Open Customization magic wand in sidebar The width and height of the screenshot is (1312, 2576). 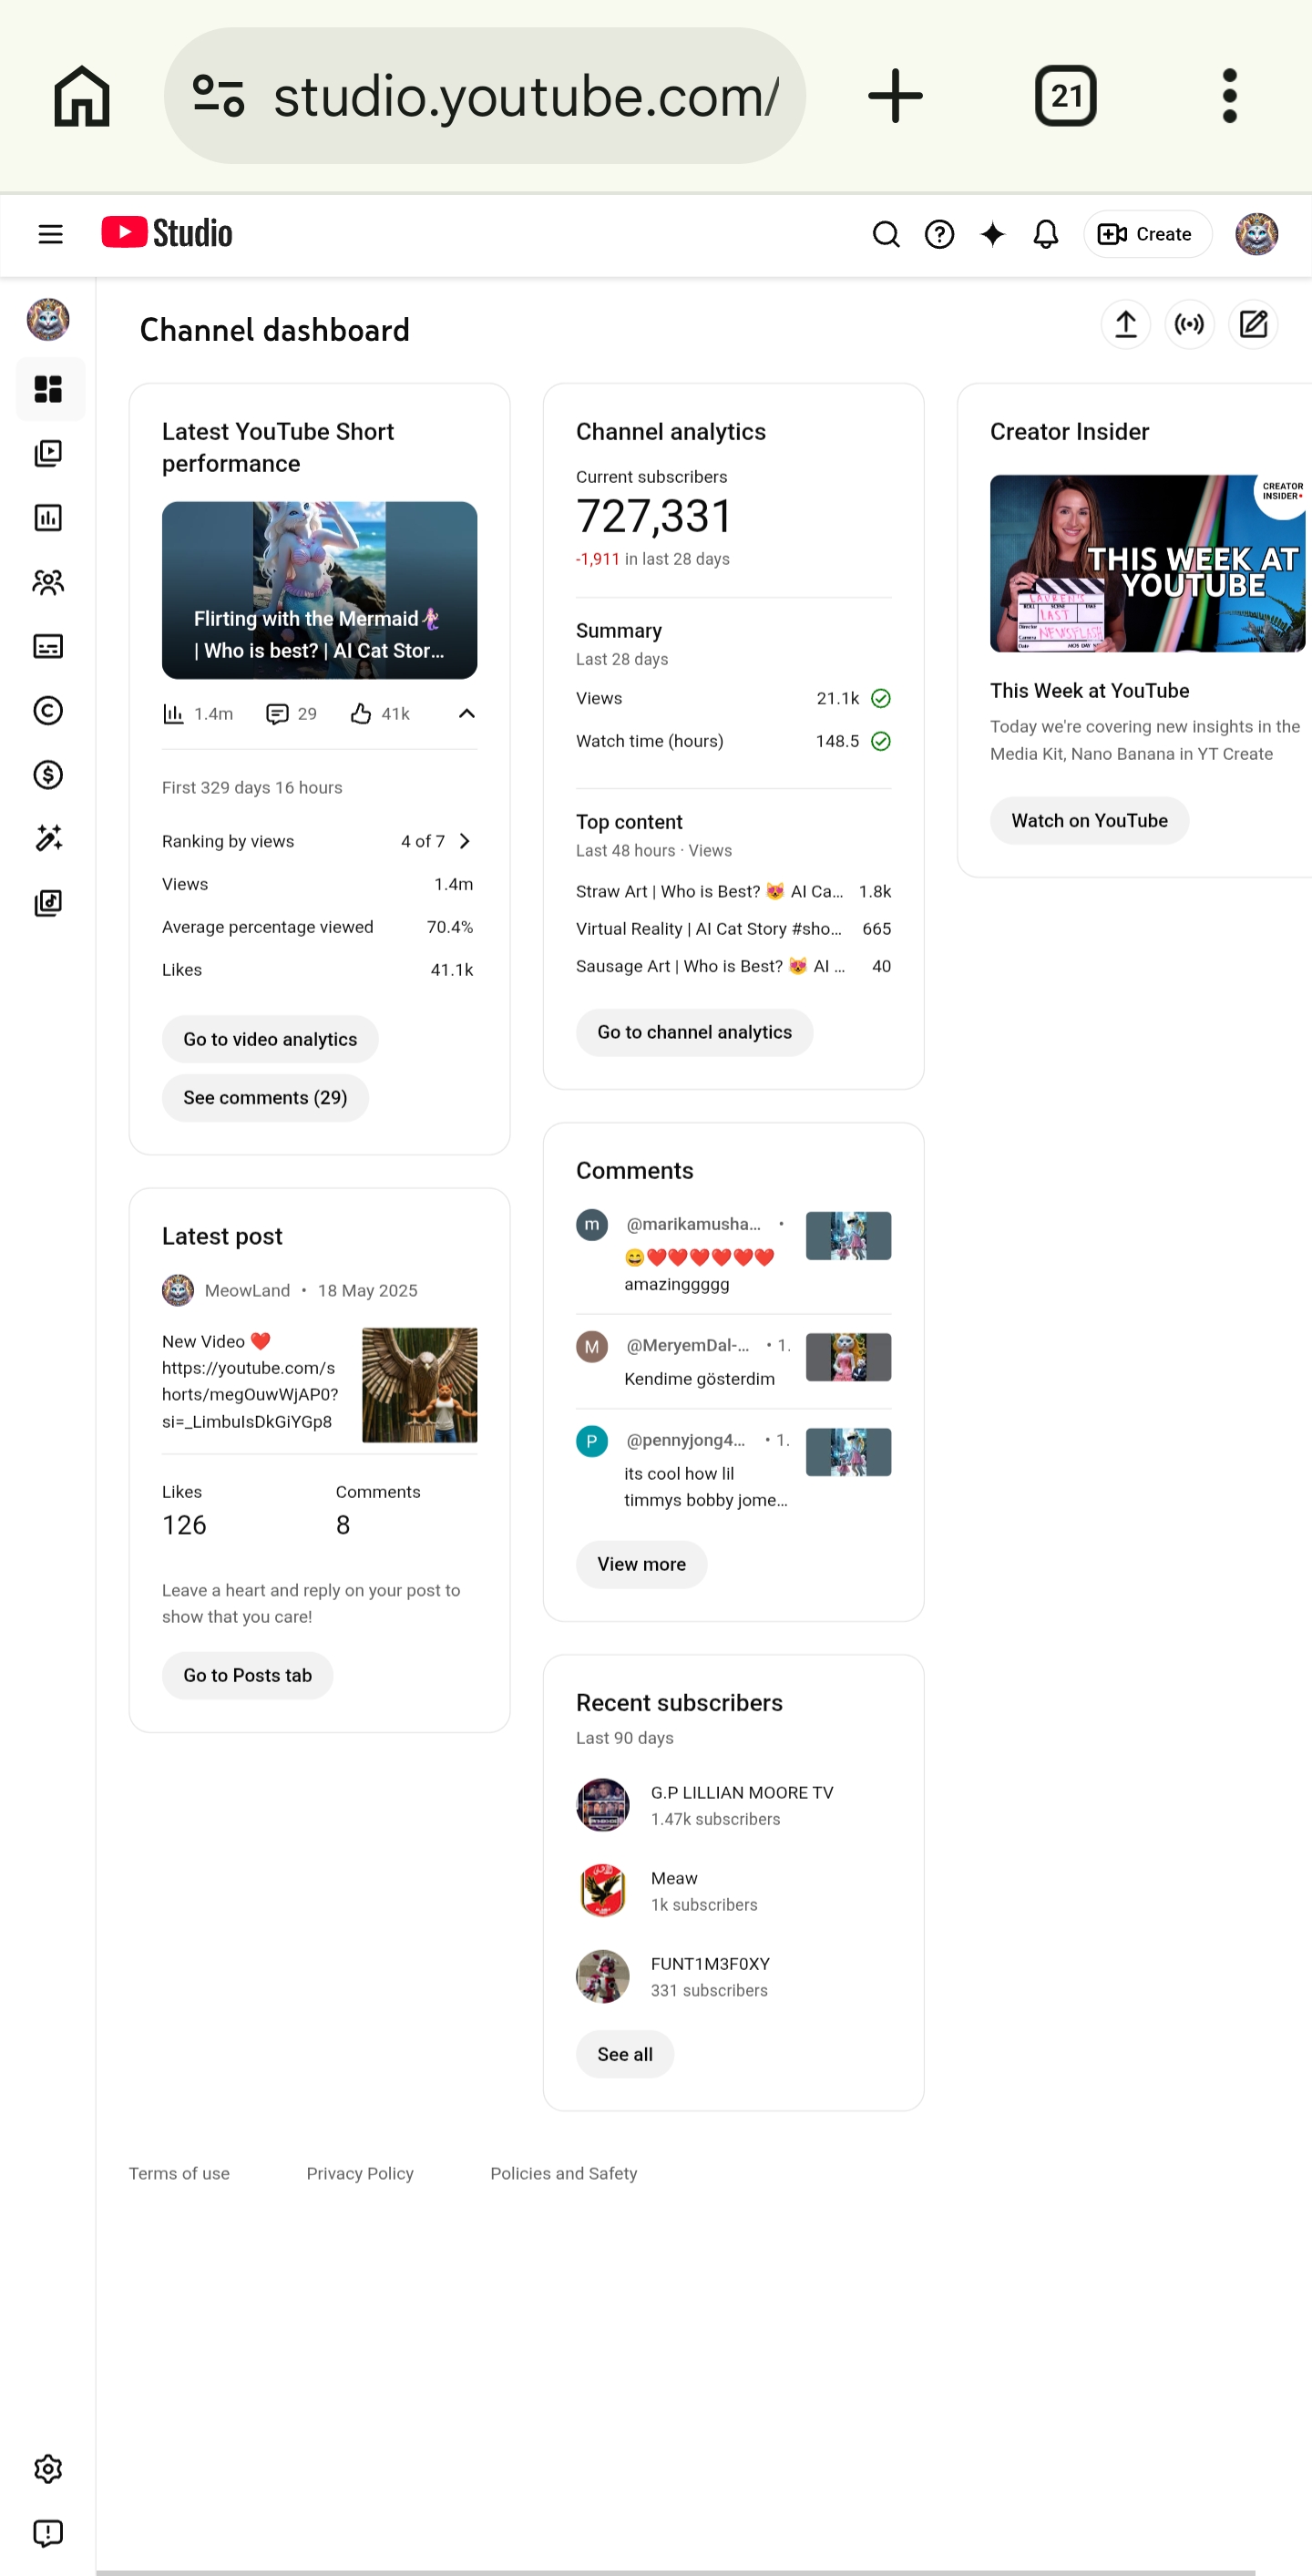click(48, 838)
